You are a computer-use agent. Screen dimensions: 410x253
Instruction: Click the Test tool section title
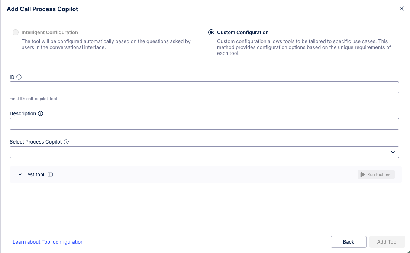(x=35, y=174)
